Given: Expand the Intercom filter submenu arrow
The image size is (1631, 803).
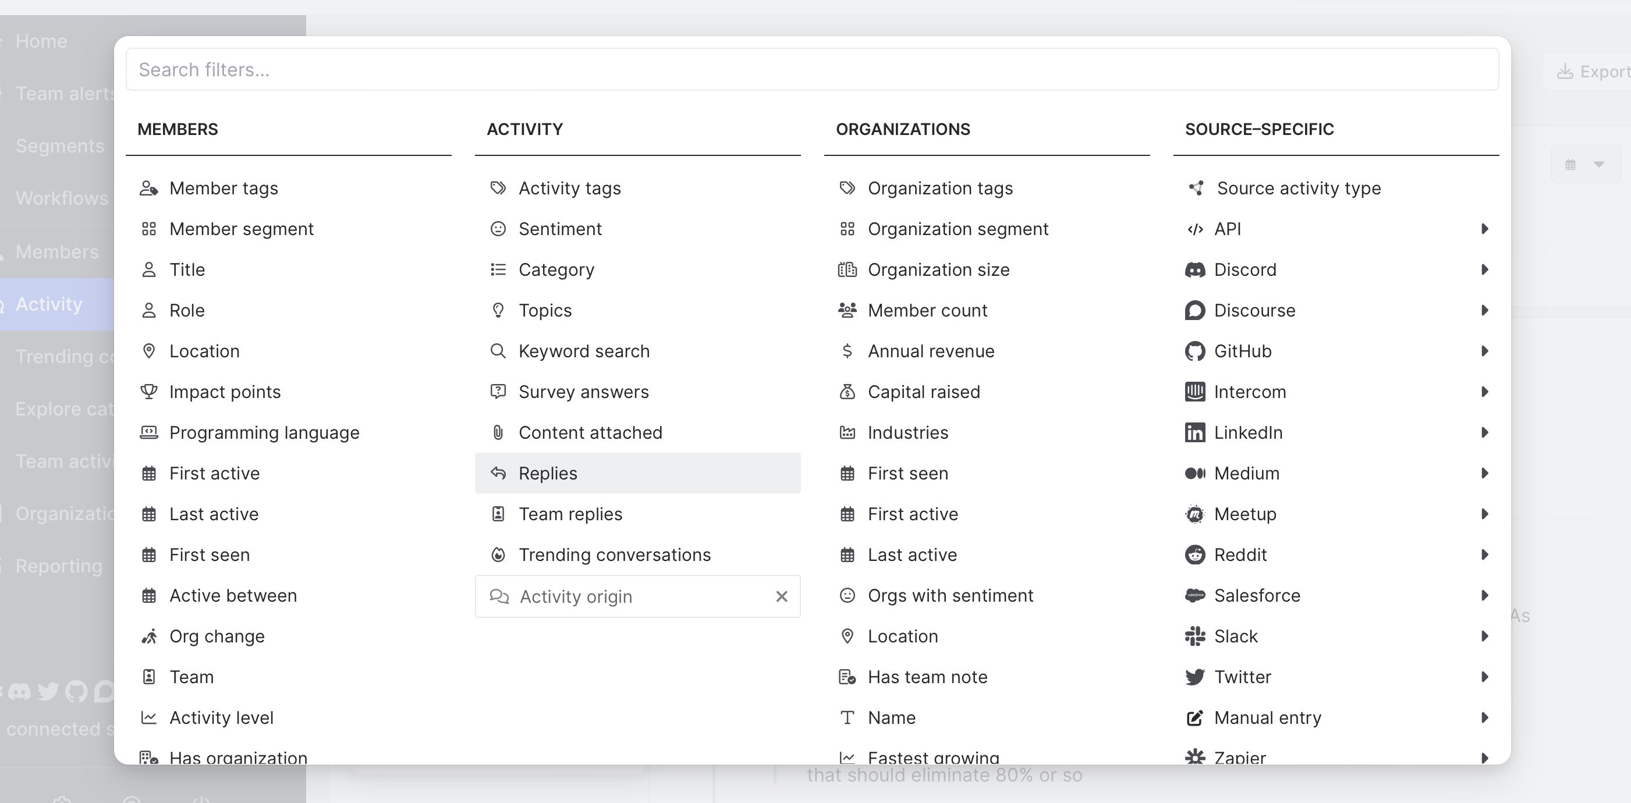Looking at the screenshot, I should 1485,392.
